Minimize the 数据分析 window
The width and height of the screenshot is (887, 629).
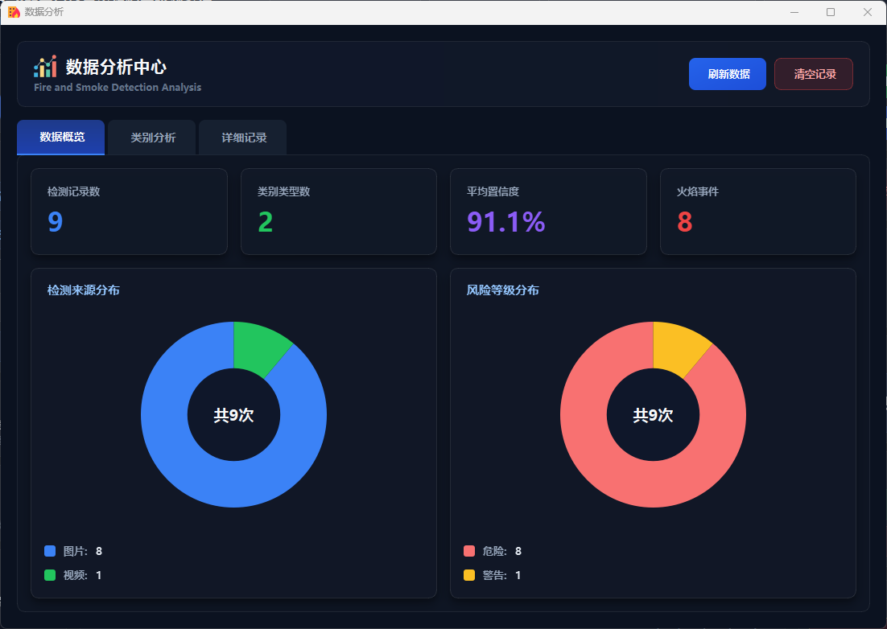794,12
